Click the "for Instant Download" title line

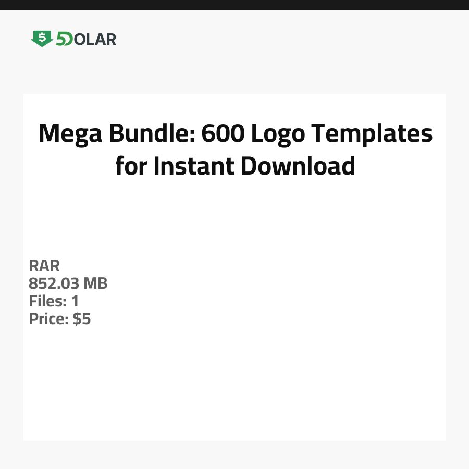235,166
